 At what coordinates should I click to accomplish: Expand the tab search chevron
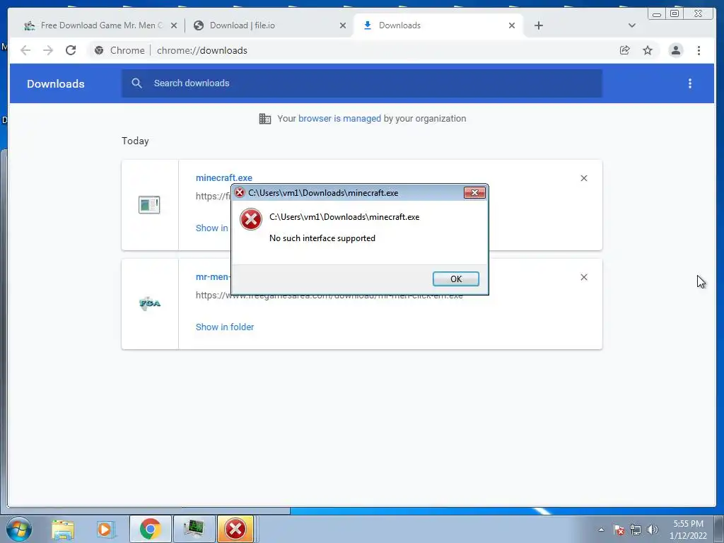tap(631, 25)
